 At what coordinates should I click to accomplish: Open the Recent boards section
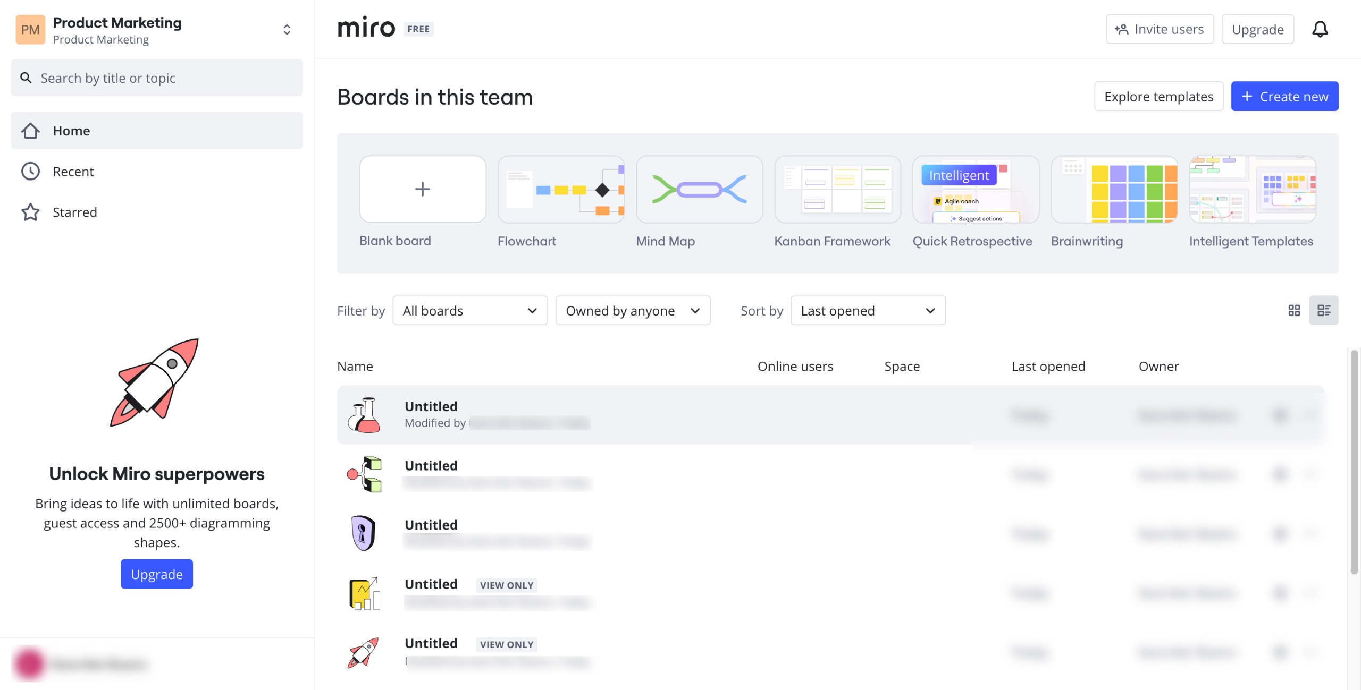tap(73, 172)
